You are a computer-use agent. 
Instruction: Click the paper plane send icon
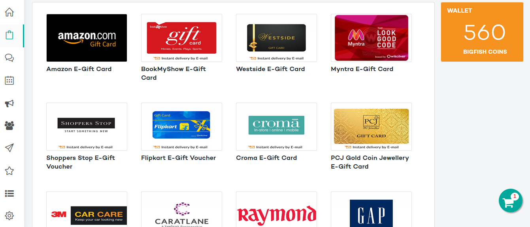tap(9, 148)
